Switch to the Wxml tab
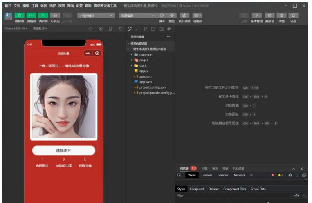 (192, 175)
